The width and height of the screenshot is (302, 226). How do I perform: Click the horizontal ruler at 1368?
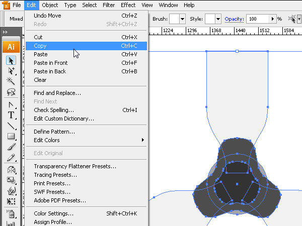(216, 30)
